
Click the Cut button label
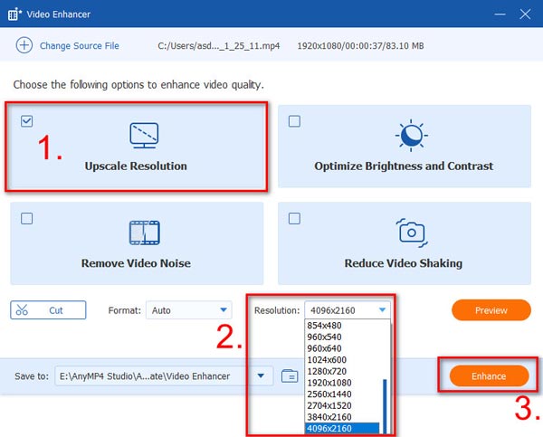pyautogui.click(x=56, y=310)
